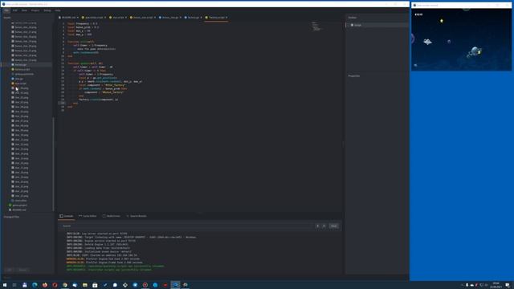
Task: Close the bonus_star.go tab
Action: tap(180, 18)
